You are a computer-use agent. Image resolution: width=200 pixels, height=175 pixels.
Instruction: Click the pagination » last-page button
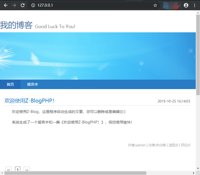[x=27, y=169]
